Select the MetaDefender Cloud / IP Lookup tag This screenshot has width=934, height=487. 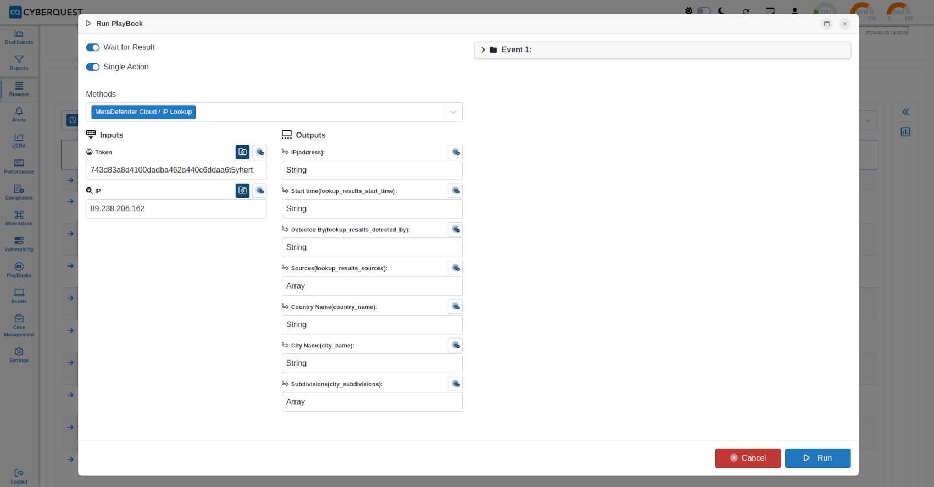click(x=143, y=112)
